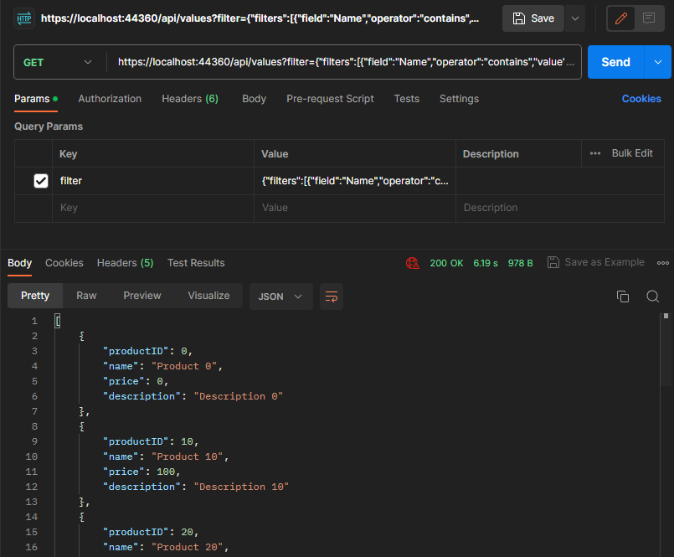The width and height of the screenshot is (674, 557).
Task: Click the 6.19 s response time
Action: tap(486, 263)
